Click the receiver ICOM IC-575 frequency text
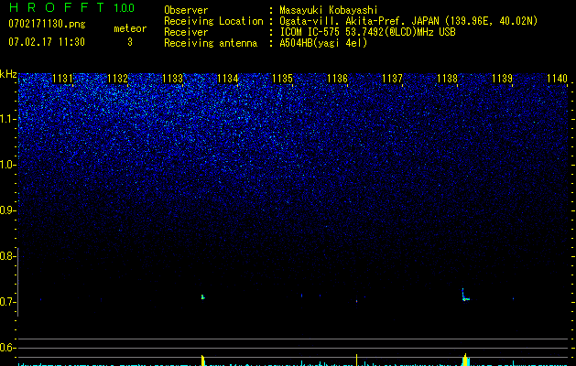 [x=367, y=32]
